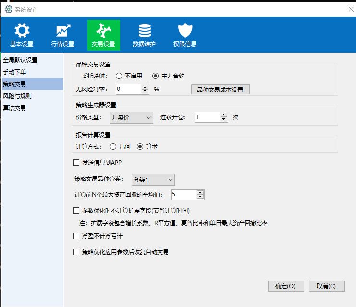Open the 权限信息 shield icon
This screenshot has height=307, width=356.
click(185, 31)
